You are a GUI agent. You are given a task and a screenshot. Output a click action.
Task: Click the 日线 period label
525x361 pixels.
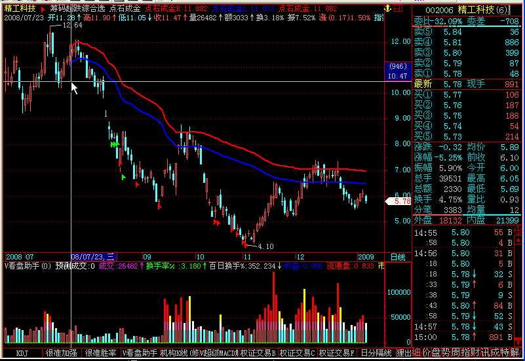[398, 257]
